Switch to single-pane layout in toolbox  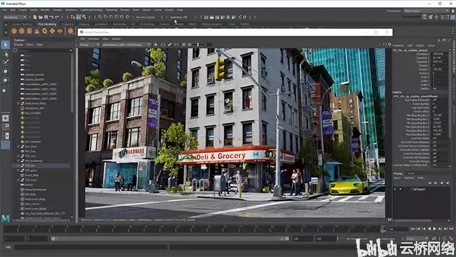click(x=5, y=118)
